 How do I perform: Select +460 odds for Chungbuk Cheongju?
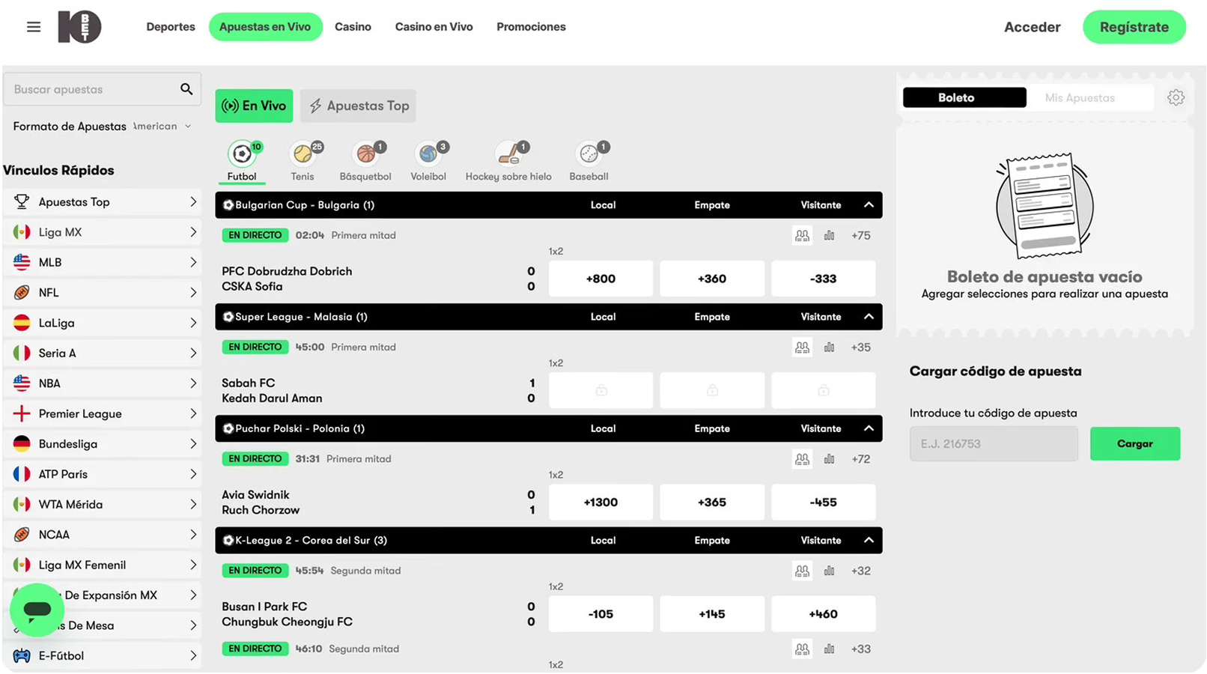point(823,614)
